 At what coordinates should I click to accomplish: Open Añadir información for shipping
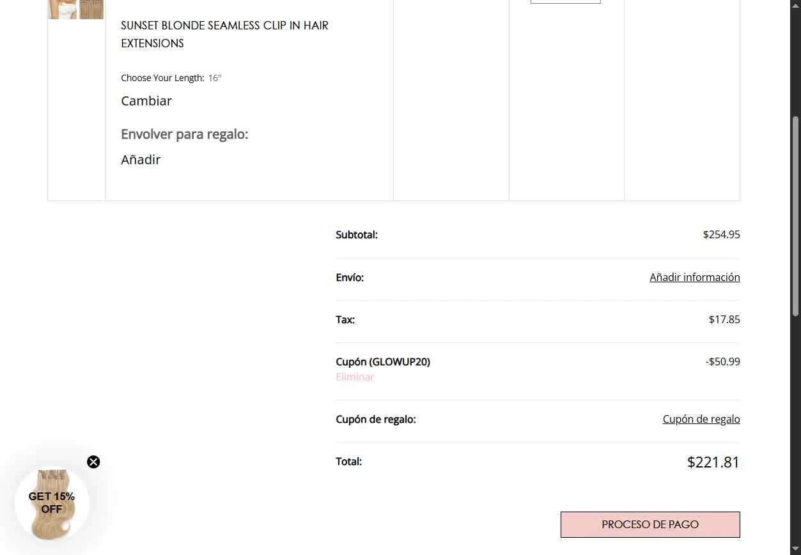695,277
